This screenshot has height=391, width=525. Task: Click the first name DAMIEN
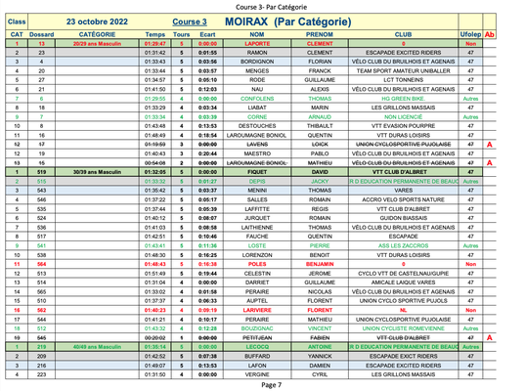pyautogui.click(x=320, y=366)
